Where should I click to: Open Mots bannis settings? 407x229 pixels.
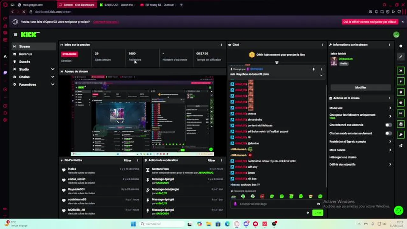pyautogui.click(x=361, y=150)
